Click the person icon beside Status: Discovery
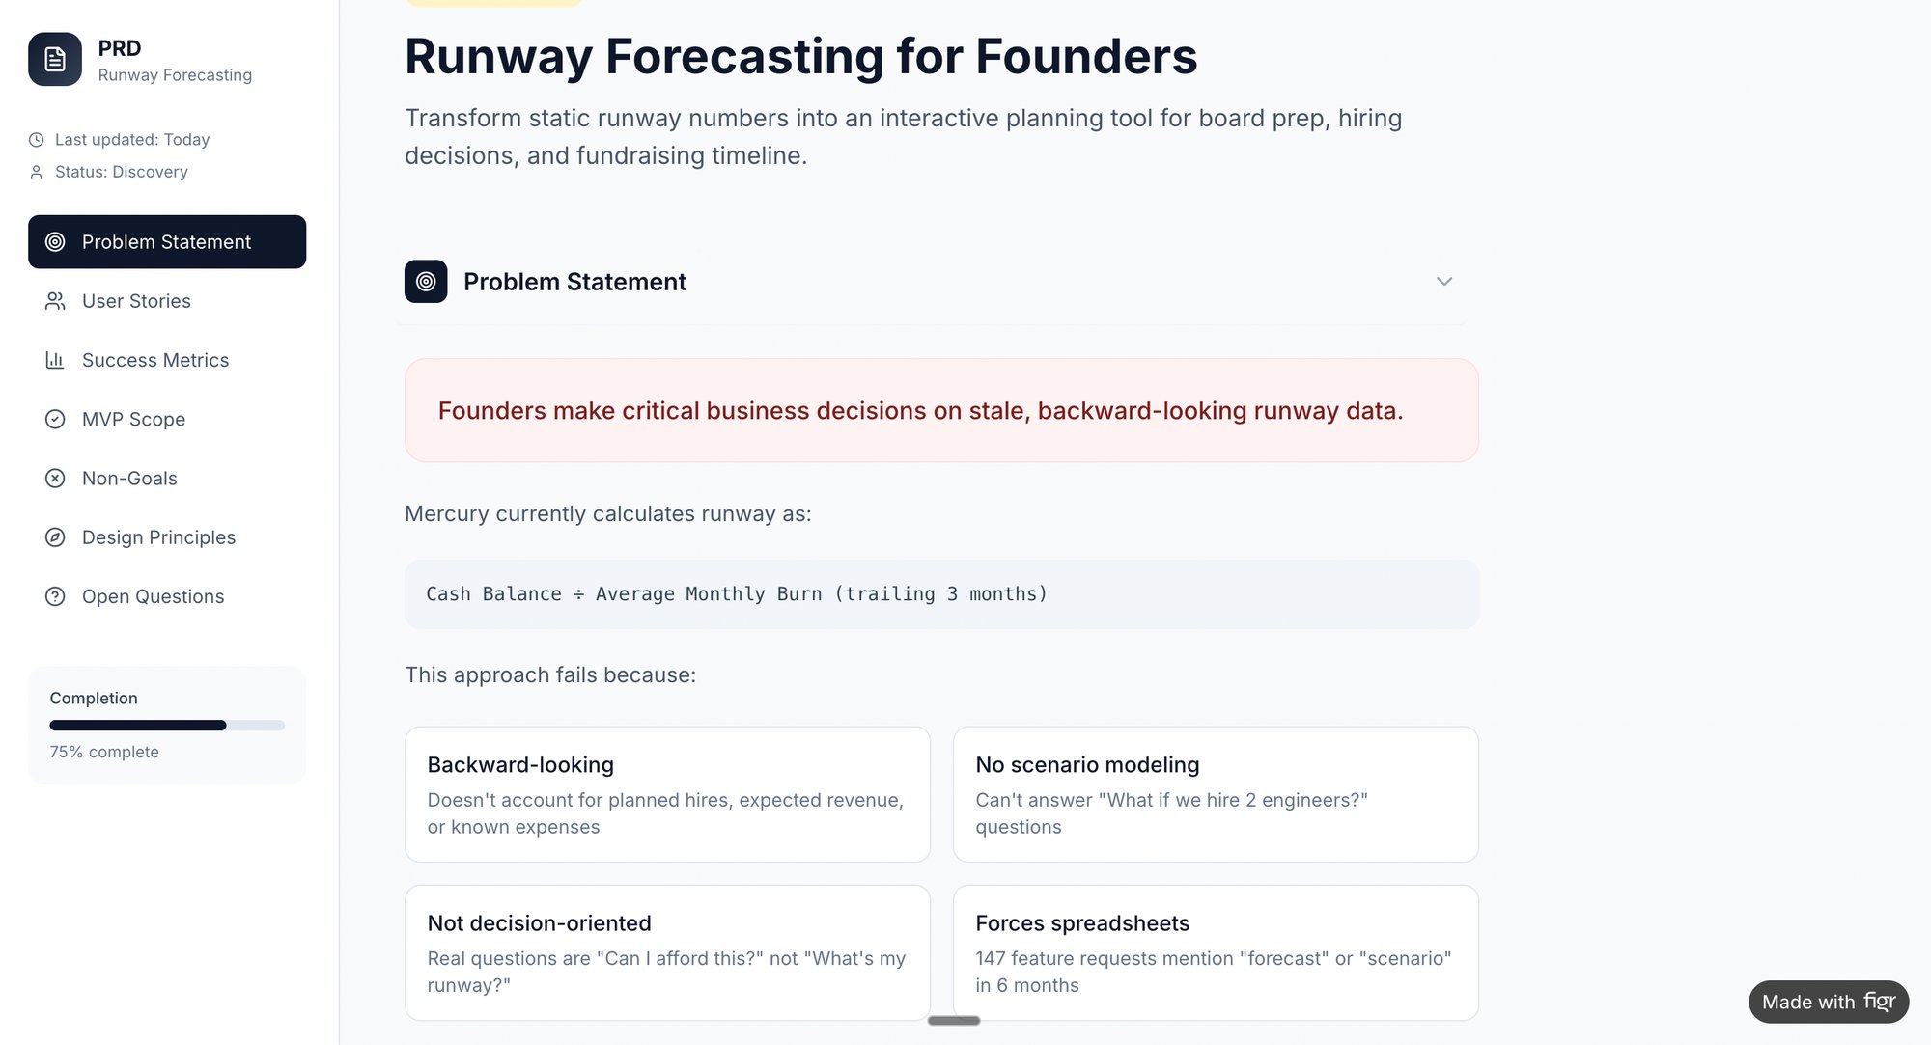The width and height of the screenshot is (1931, 1045). pyautogui.click(x=37, y=172)
